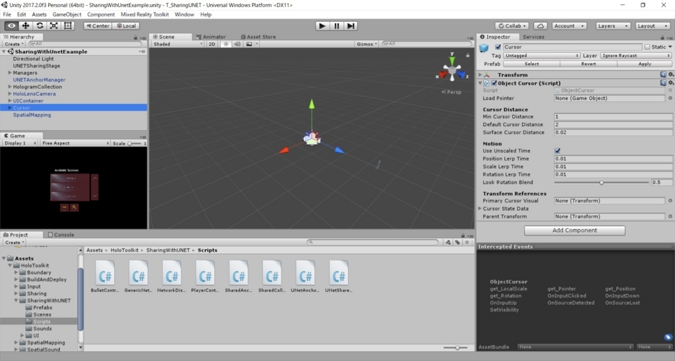Open scene effects image icon
This screenshot has height=361, width=675.
249,44
